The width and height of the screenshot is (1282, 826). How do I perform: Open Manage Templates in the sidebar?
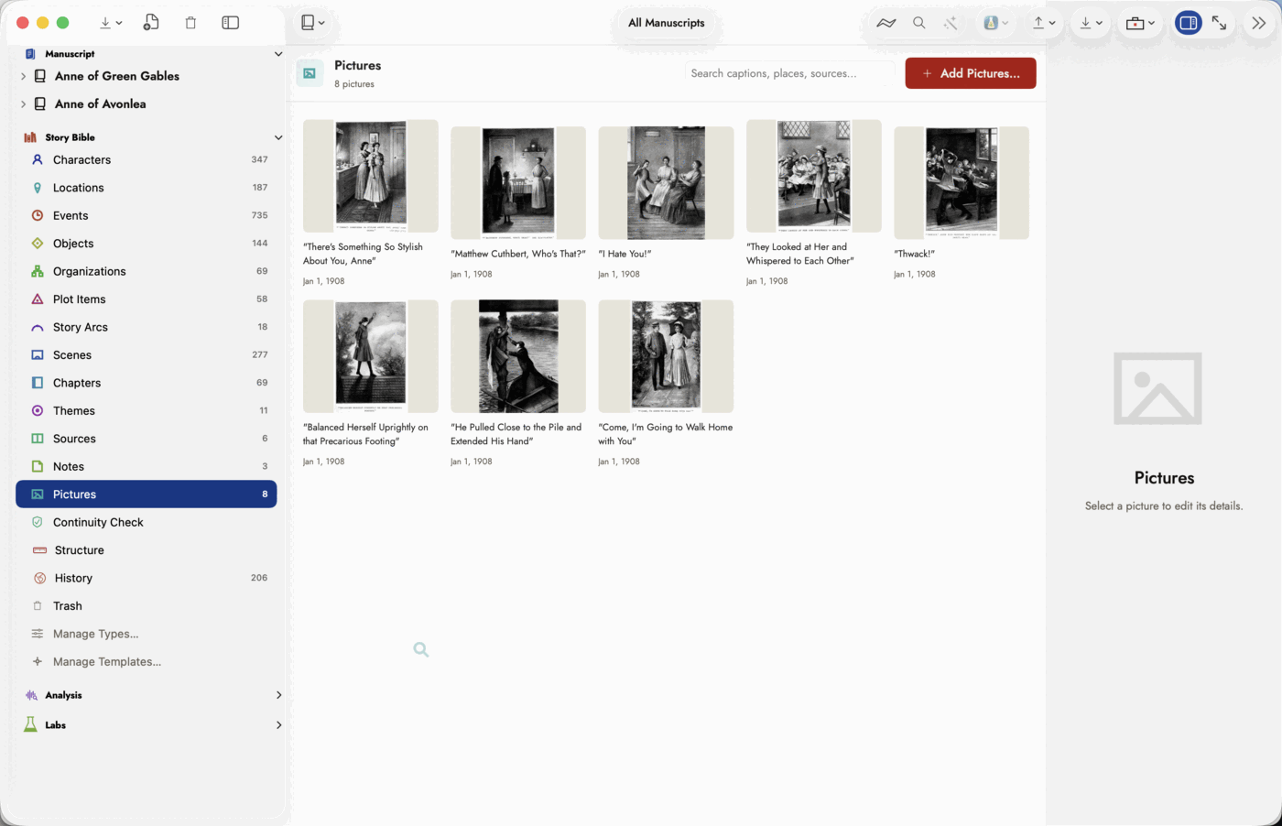147,662
